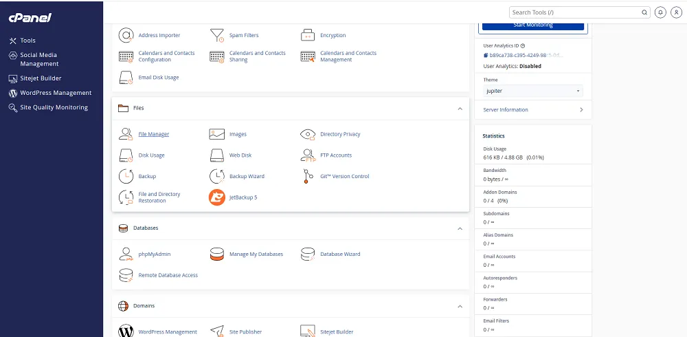Open the FTP Accounts link
Screen dimensions: 687x337
coord(336,155)
